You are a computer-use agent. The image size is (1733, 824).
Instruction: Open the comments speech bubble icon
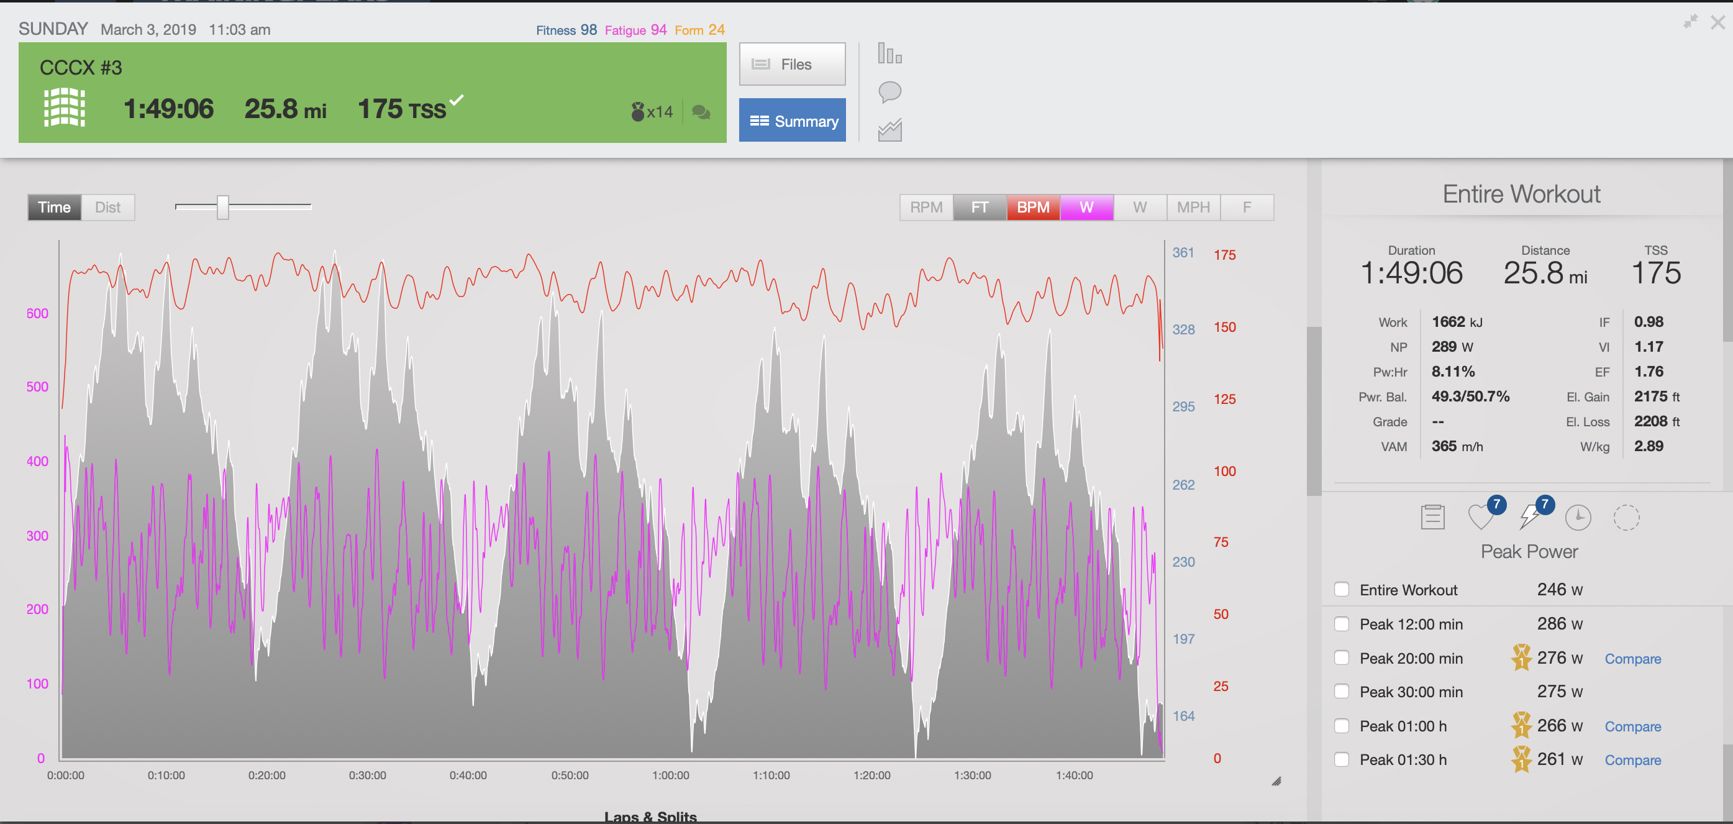click(889, 92)
